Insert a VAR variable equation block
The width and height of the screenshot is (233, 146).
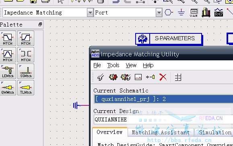(x=194, y=12)
